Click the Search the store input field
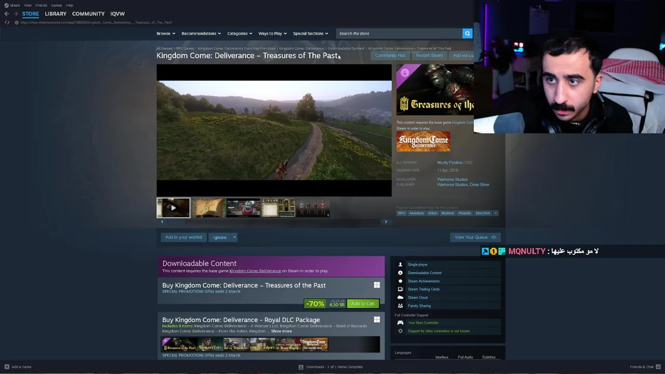Image resolution: width=665 pixels, height=374 pixels. click(x=399, y=33)
